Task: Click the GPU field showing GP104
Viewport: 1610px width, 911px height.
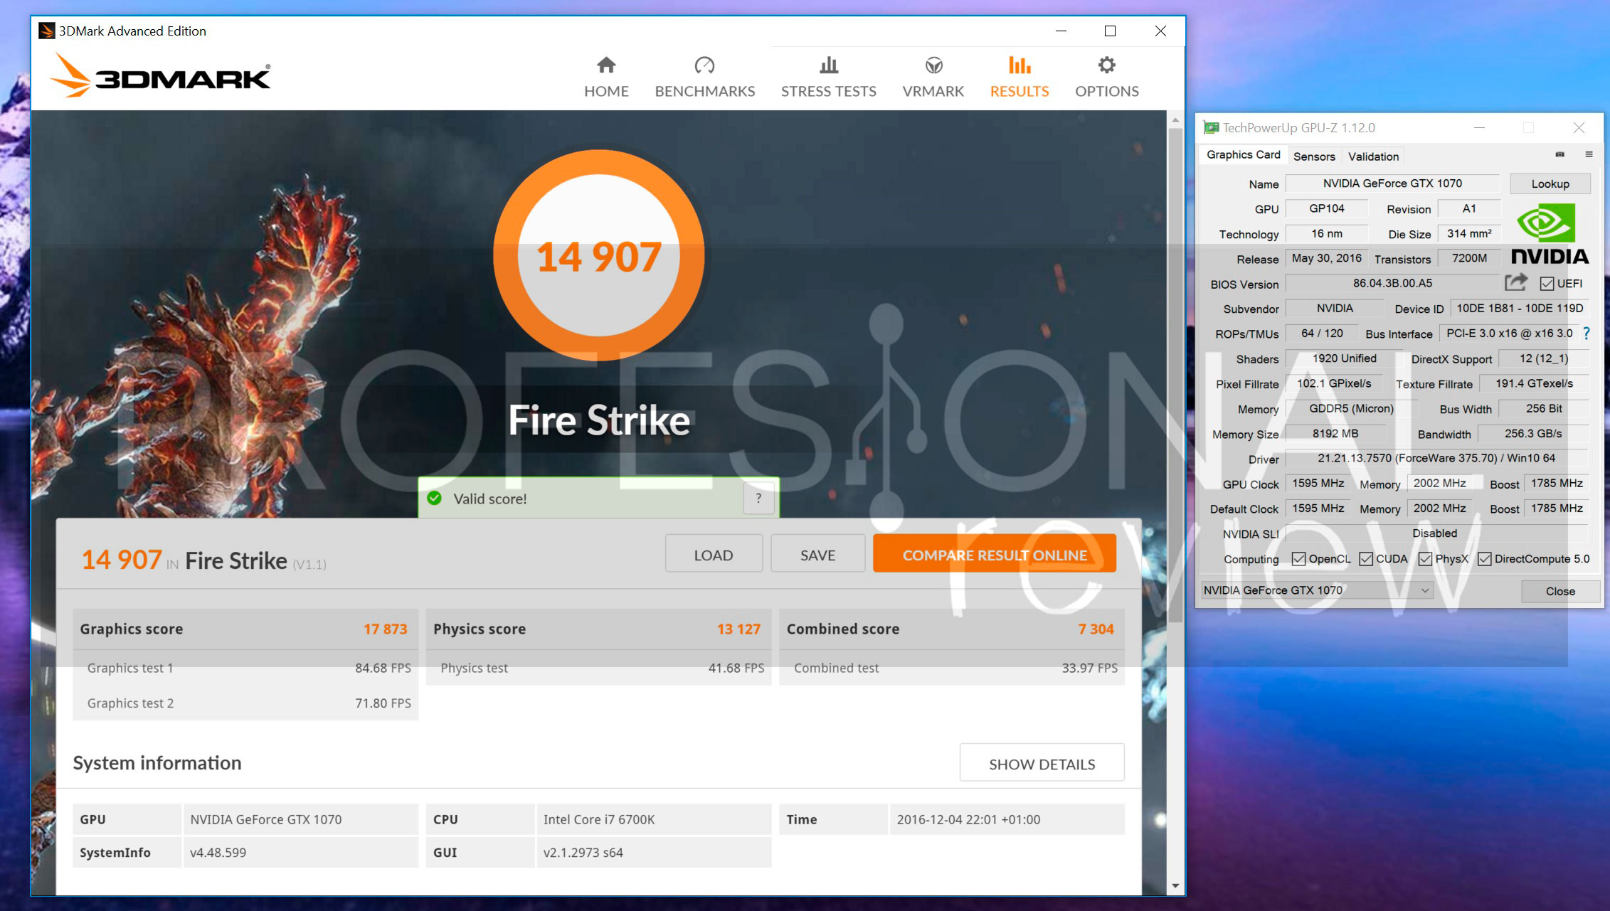Action: pyautogui.click(x=1327, y=208)
